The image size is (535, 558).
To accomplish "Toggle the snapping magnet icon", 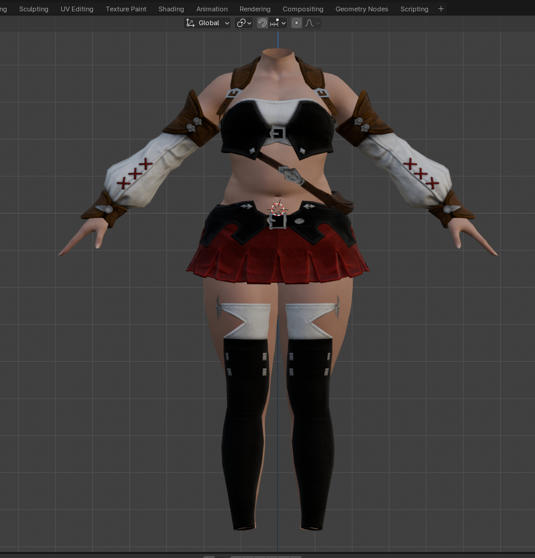I will 262,23.
